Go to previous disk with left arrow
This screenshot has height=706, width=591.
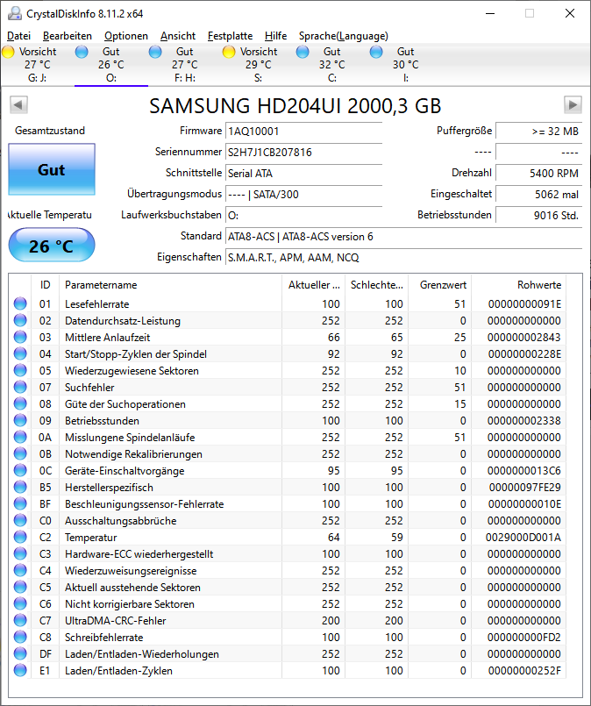click(18, 105)
